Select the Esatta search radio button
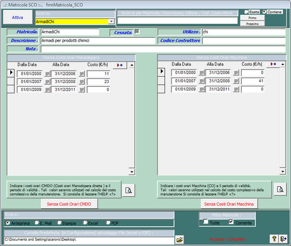 (x=246, y=12)
